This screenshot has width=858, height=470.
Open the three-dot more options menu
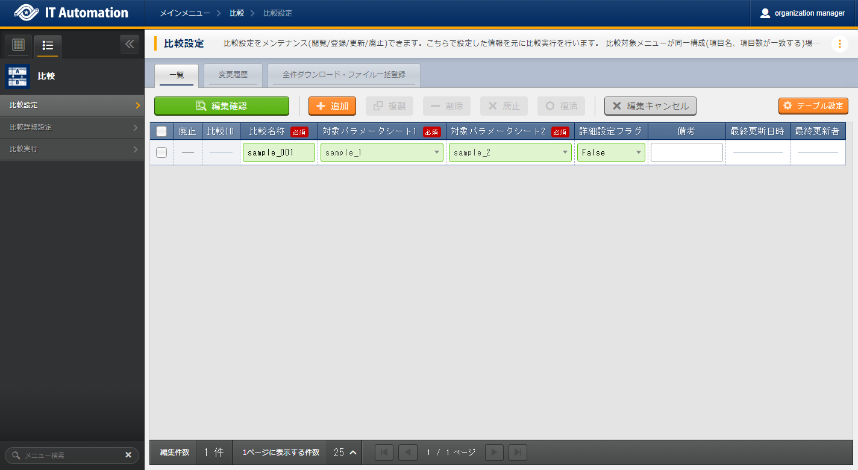(x=839, y=44)
